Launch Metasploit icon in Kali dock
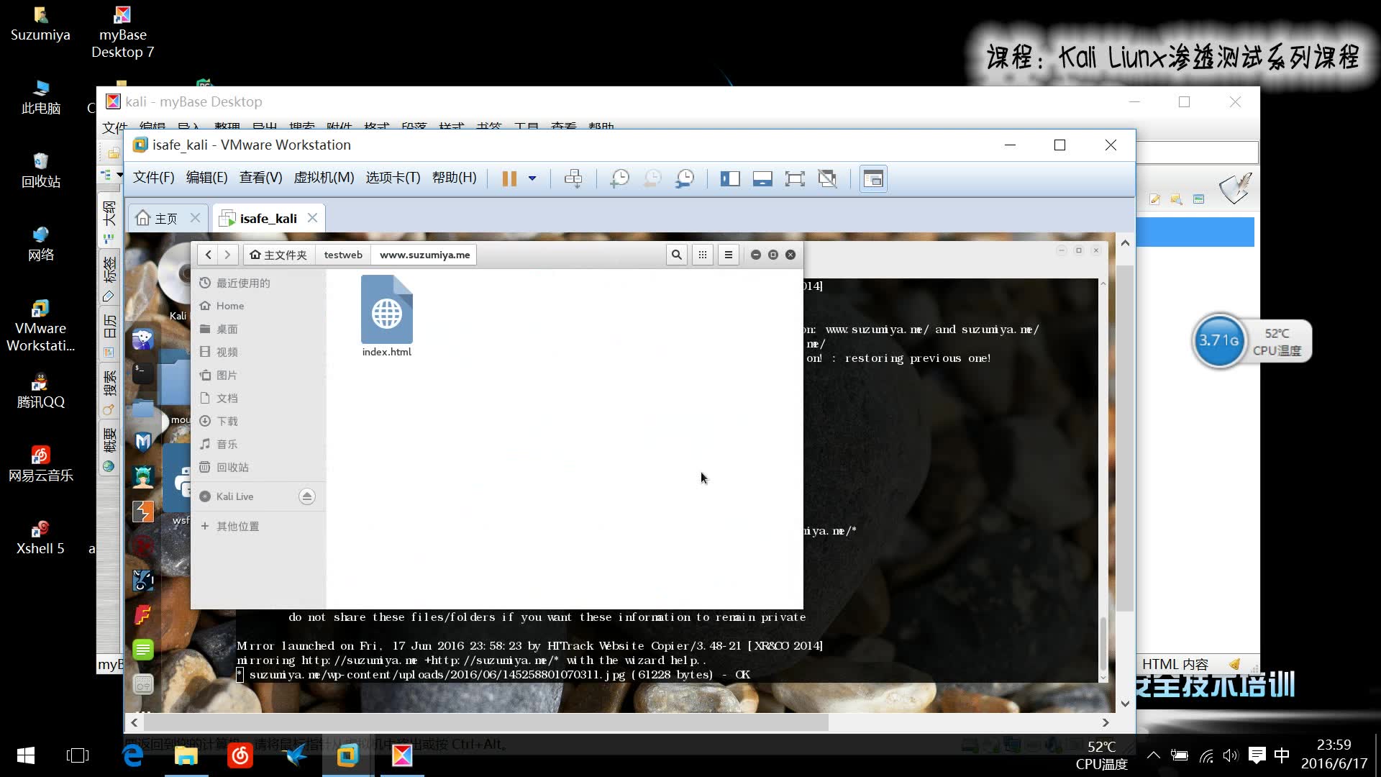The image size is (1381, 777). (142, 441)
